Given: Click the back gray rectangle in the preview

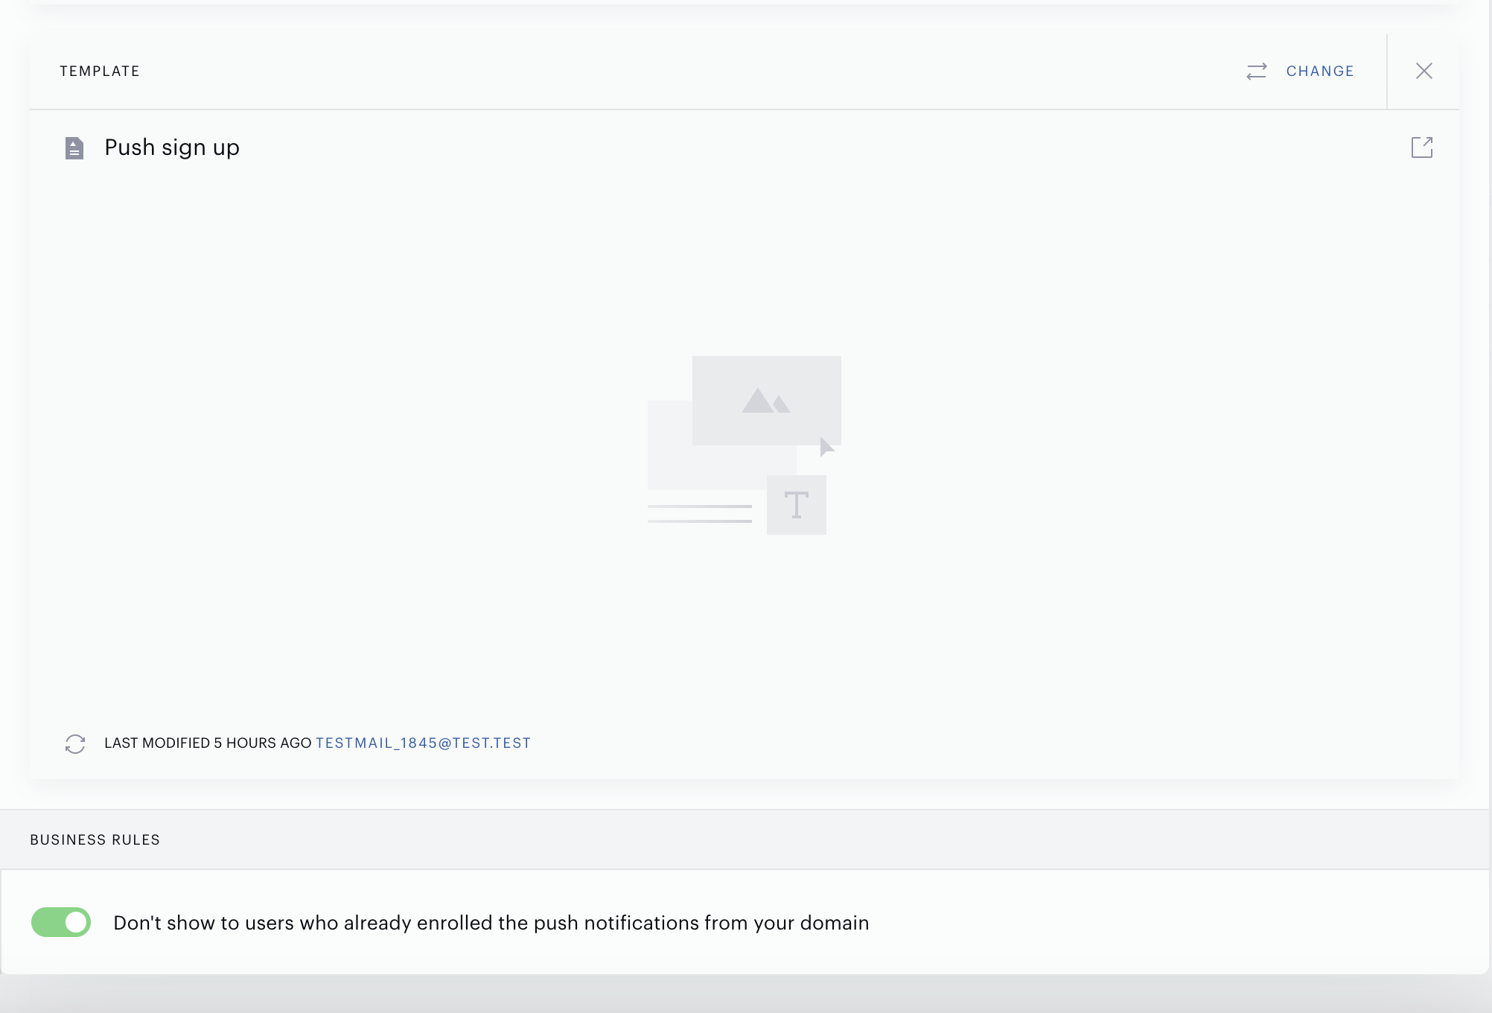Looking at the screenshot, I should (x=670, y=445).
